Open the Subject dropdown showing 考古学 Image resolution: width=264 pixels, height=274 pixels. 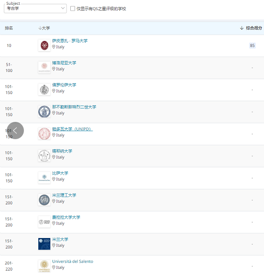click(35, 8)
